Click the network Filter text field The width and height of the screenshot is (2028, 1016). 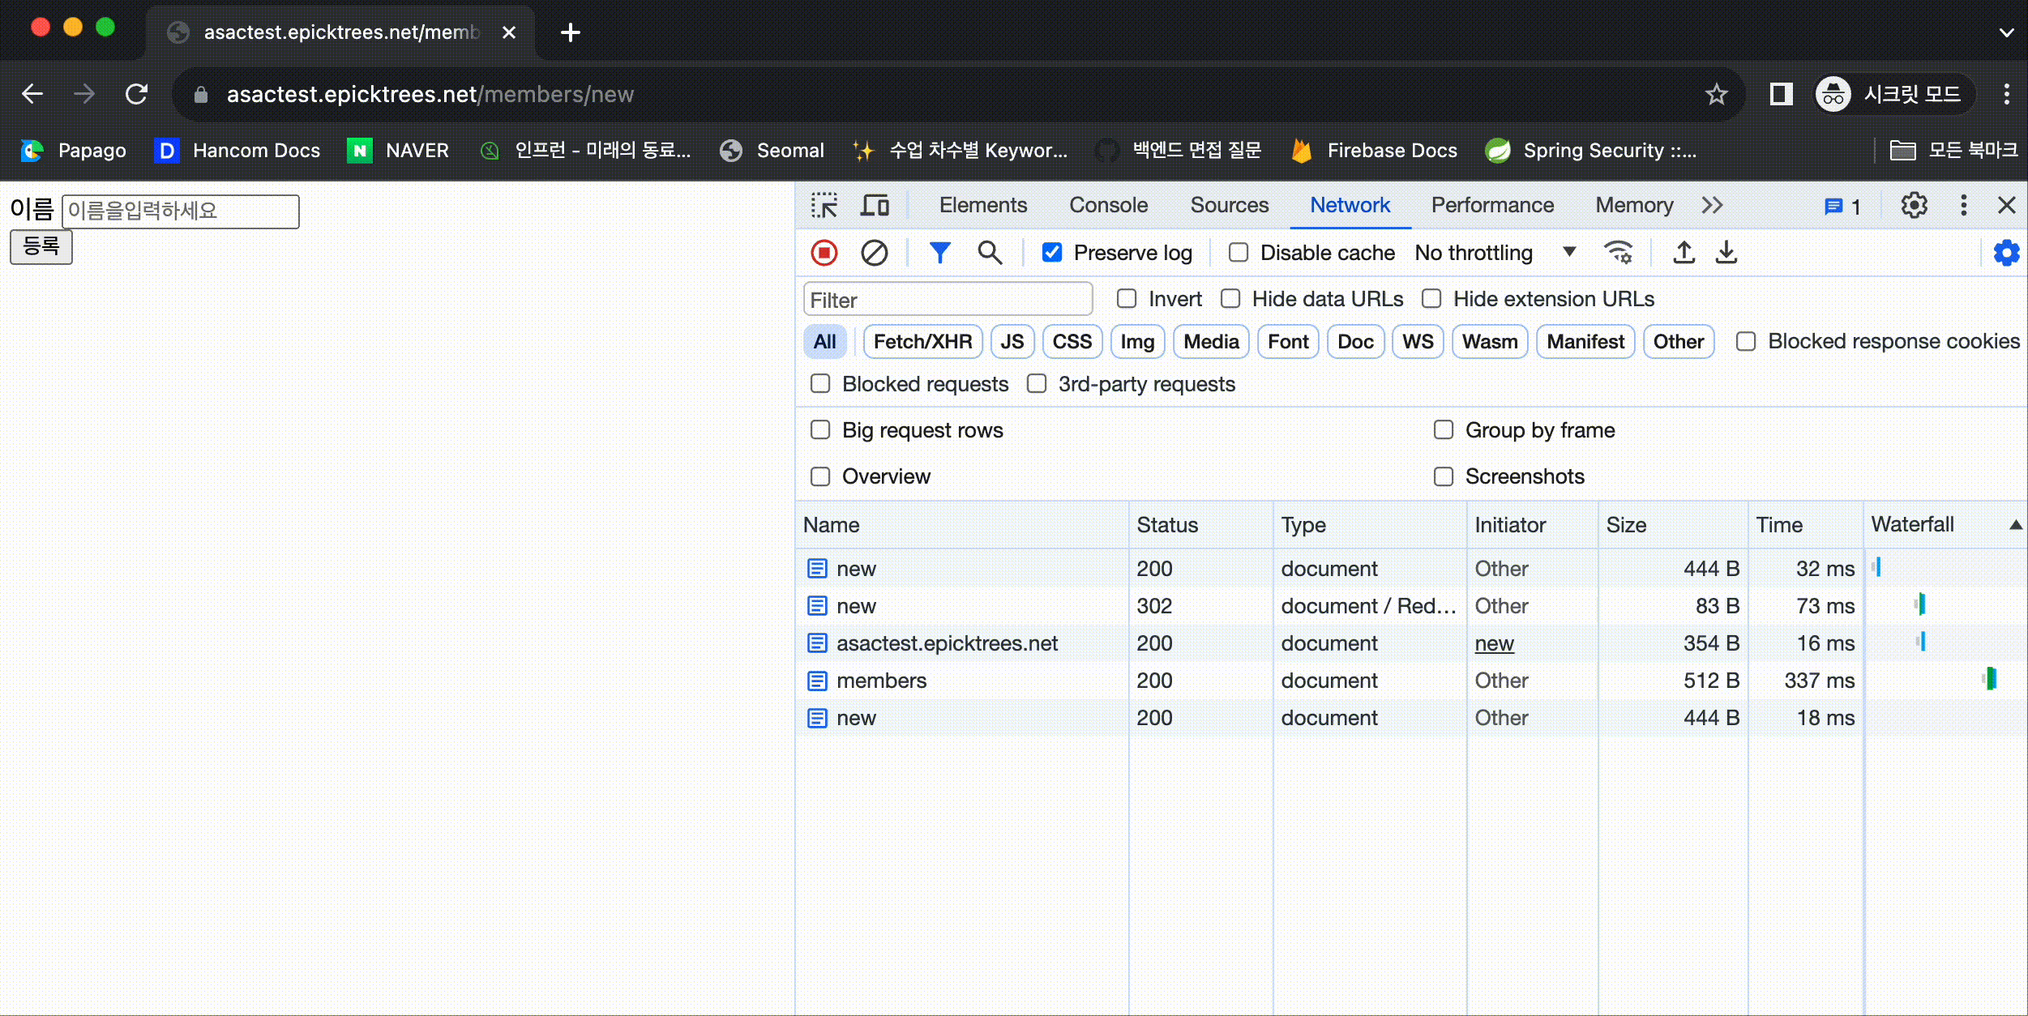coord(947,300)
